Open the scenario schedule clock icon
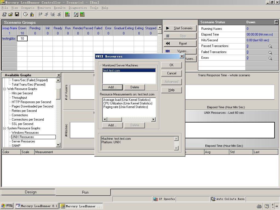 point(25,14)
